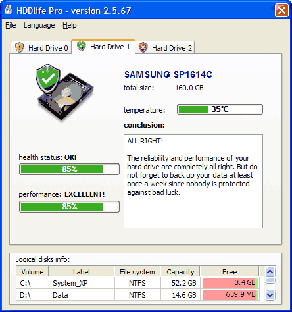Click the red cross shield on Hard Drive 2
Viewport: 292px width, 312px height.
[x=143, y=47]
